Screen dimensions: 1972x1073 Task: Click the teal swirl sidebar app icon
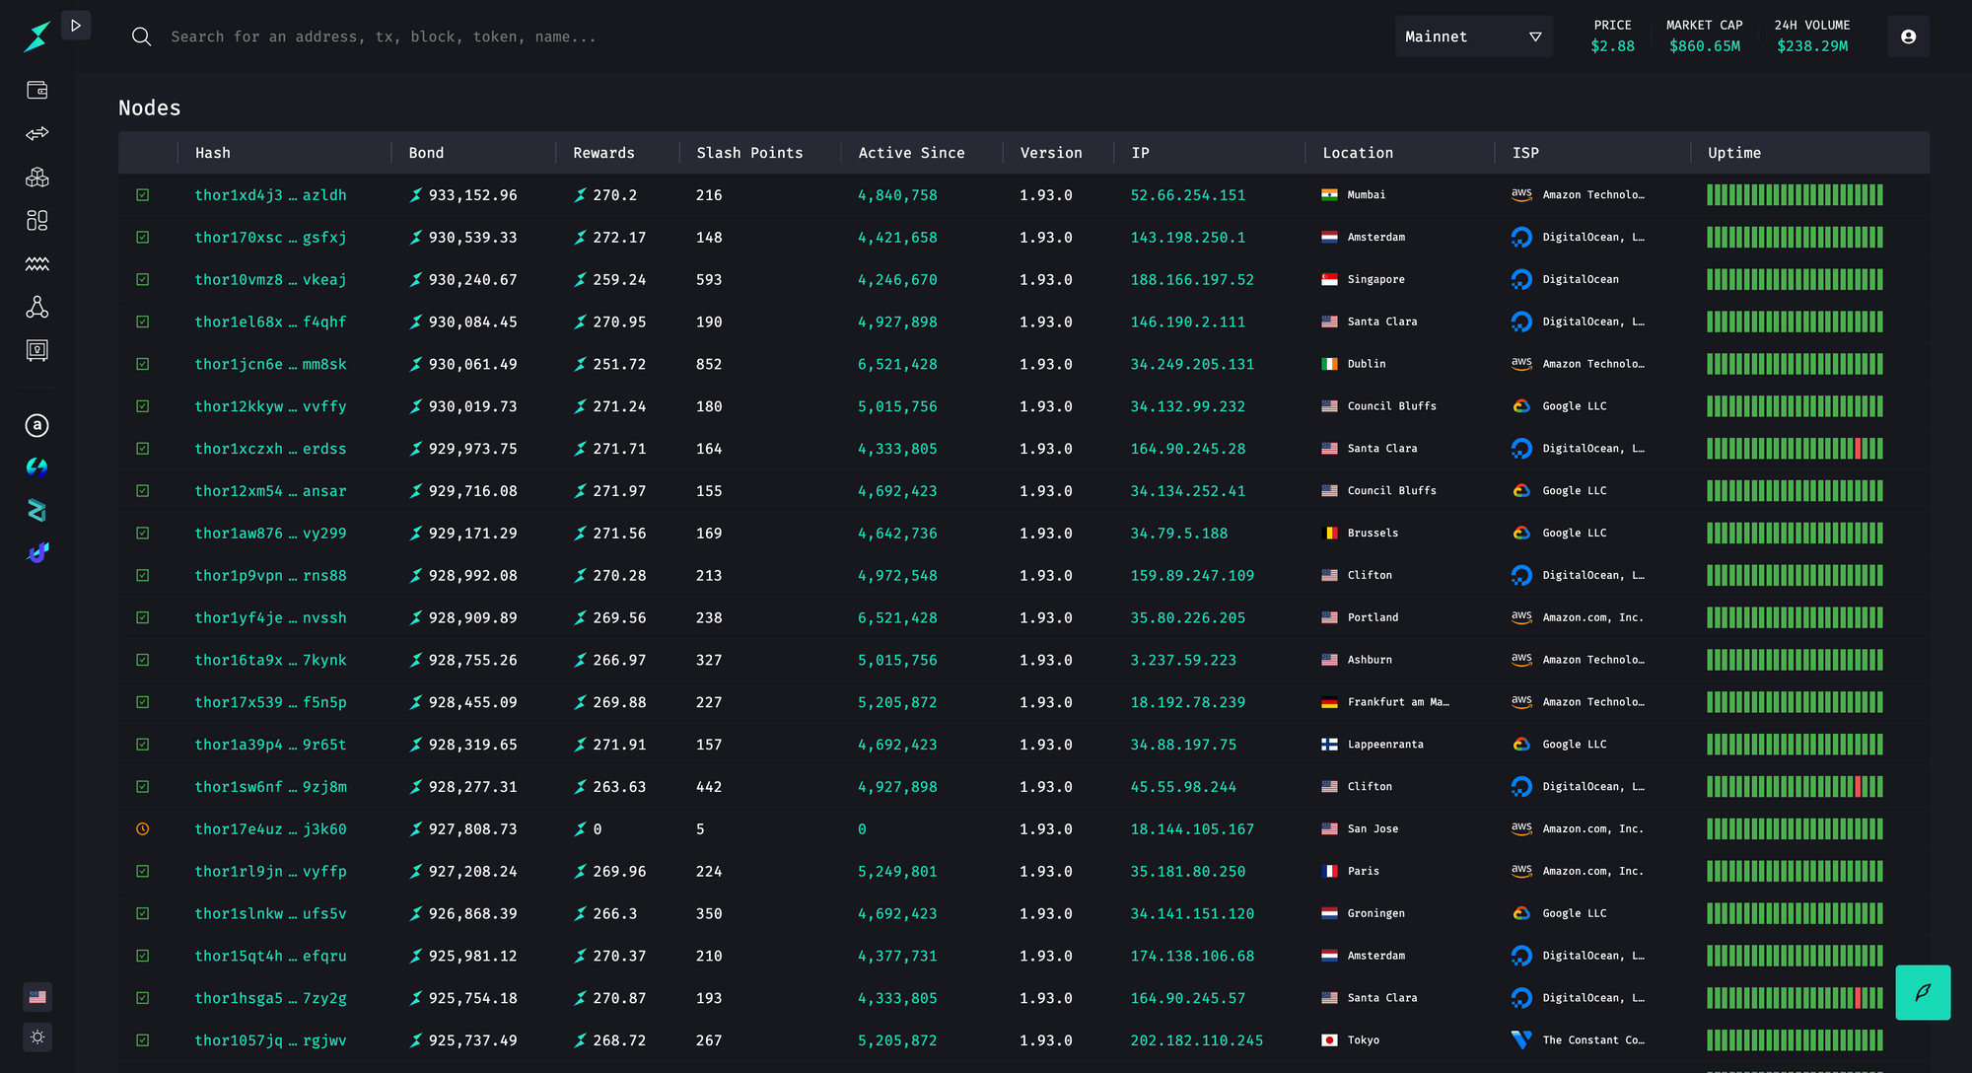click(x=36, y=467)
